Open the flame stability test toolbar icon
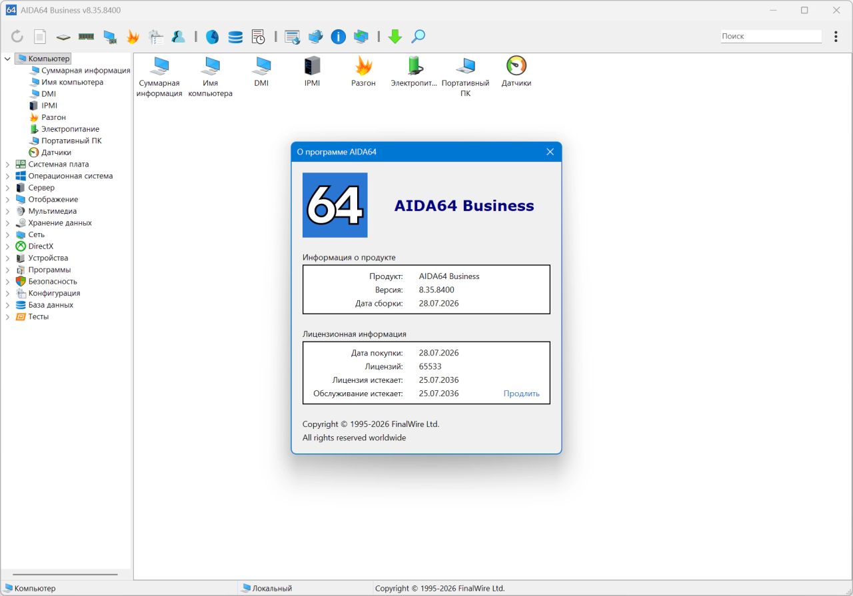Image resolution: width=853 pixels, height=596 pixels. 133,37
